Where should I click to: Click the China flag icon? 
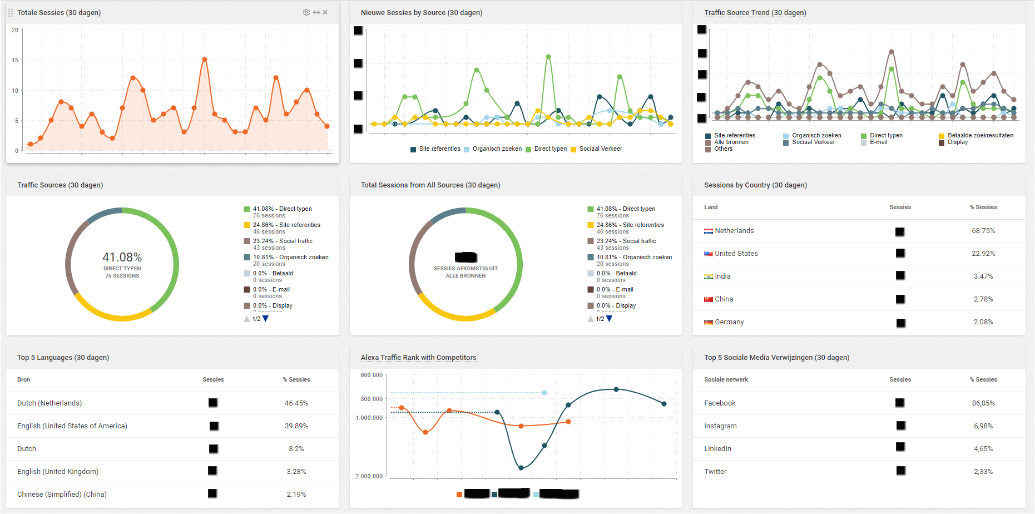point(708,299)
